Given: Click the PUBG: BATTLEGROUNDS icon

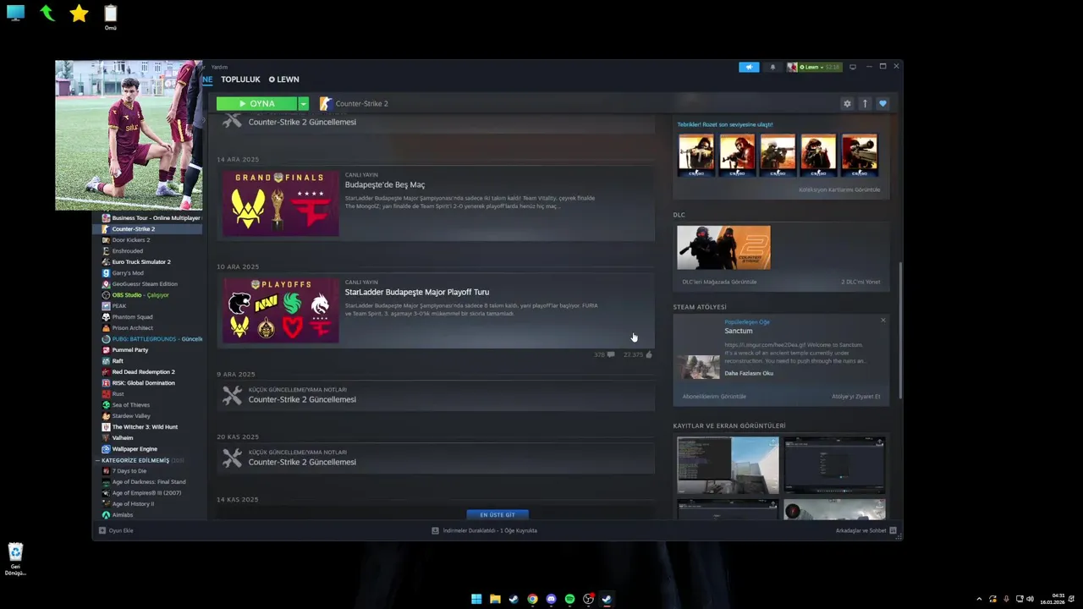Looking at the screenshot, I should 106,339.
